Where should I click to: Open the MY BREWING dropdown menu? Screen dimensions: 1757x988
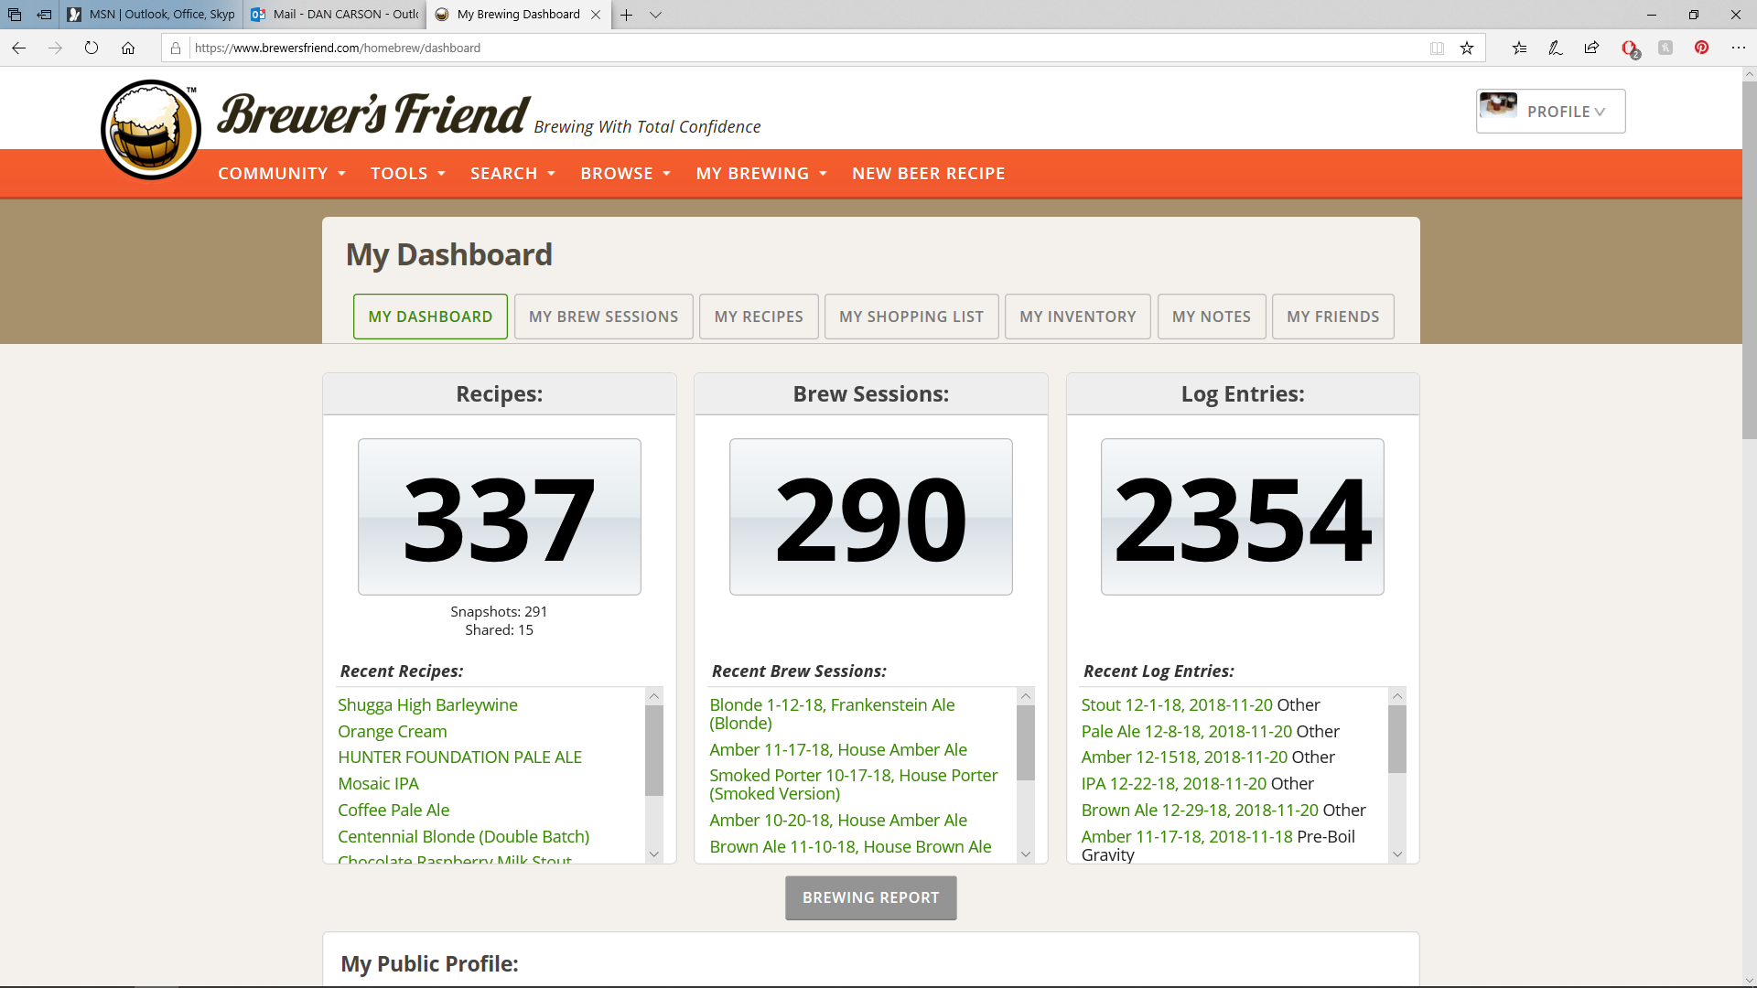click(x=760, y=174)
